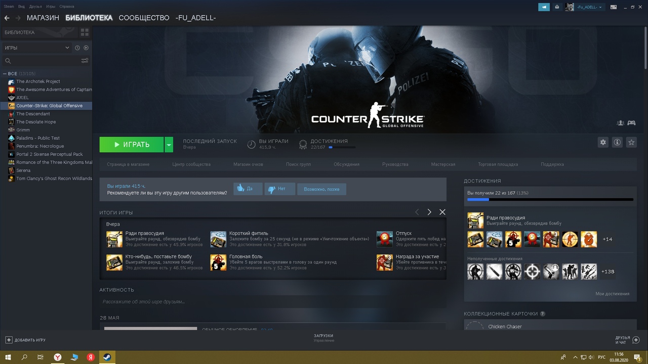648x364 pixels.
Task: Open Windows notification center icon
Action: coord(638,357)
